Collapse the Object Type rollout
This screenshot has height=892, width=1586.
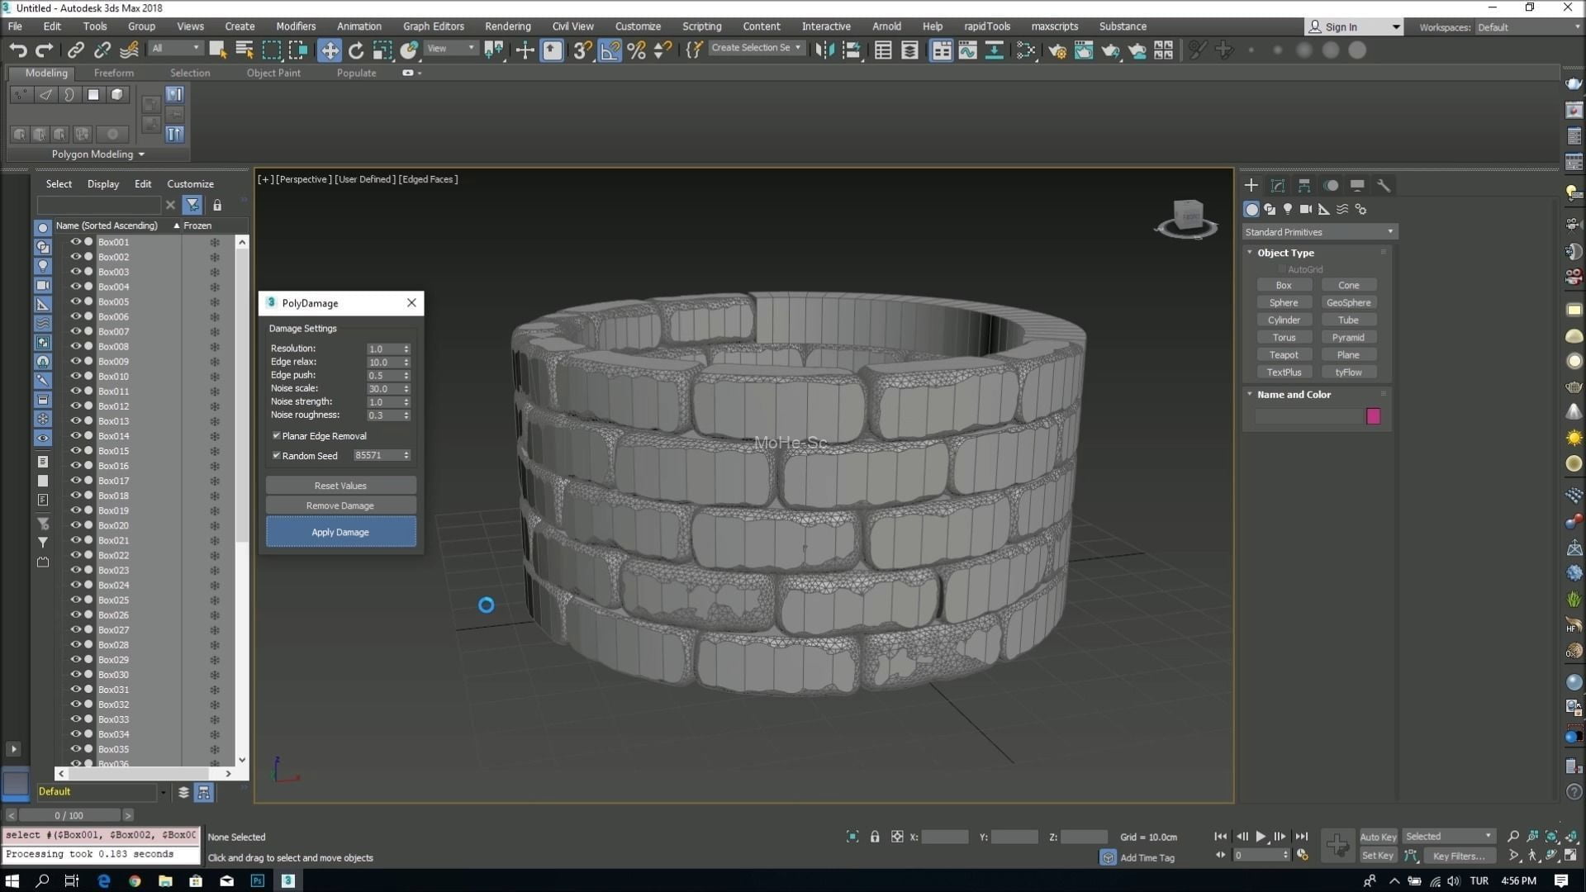coord(1285,253)
